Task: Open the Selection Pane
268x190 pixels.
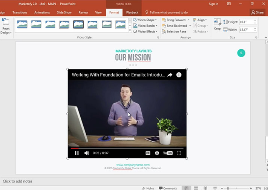Action: coord(176,32)
